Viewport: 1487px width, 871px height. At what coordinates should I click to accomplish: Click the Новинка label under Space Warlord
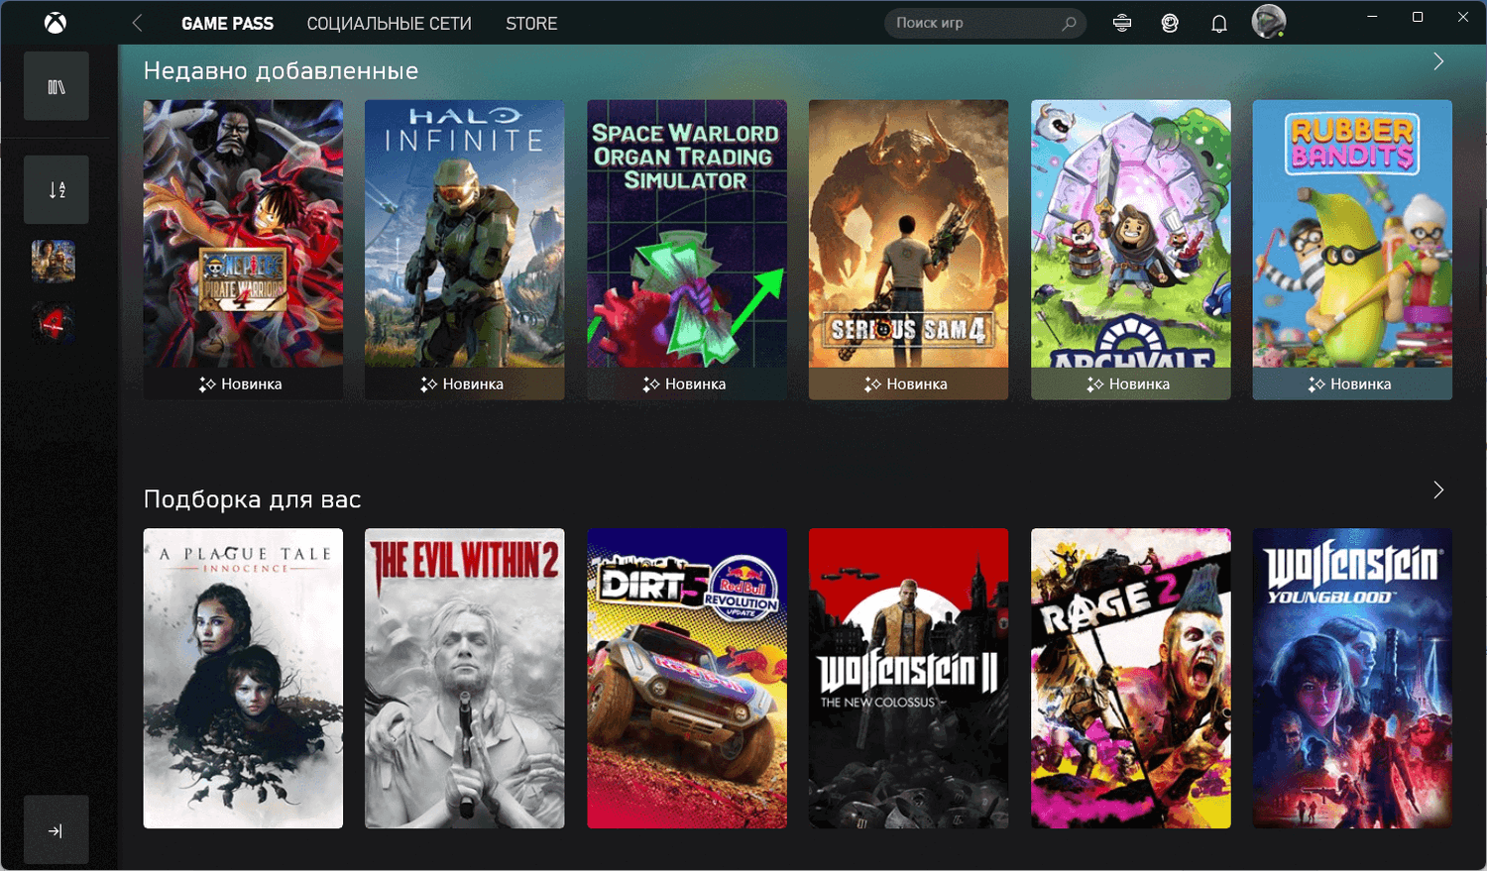pos(684,383)
